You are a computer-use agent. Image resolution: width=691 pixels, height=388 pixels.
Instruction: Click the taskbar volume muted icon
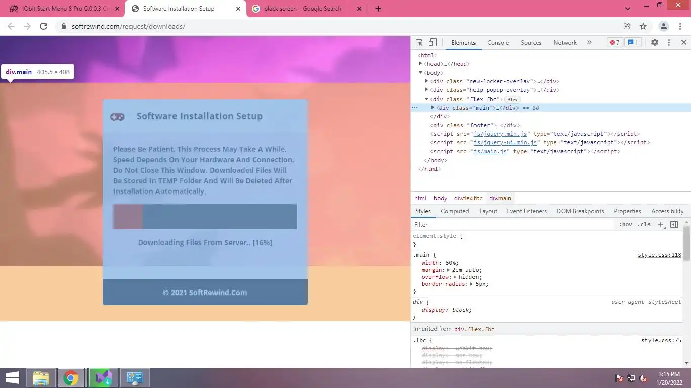643,378
